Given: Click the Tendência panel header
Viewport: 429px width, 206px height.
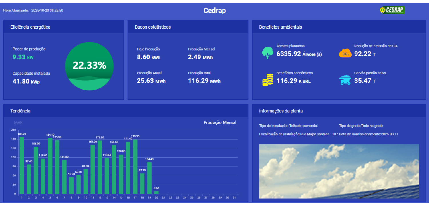Looking at the screenshot, I should (20, 111).
